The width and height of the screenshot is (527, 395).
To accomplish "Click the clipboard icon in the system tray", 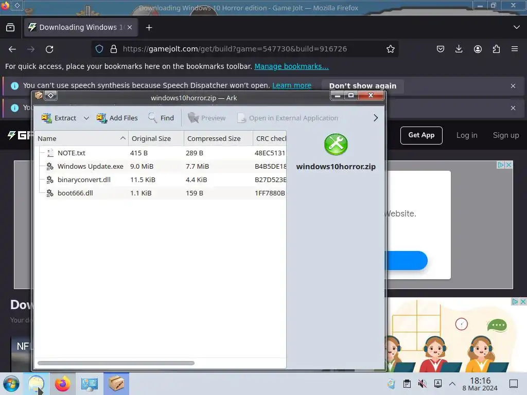I will (x=407, y=384).
